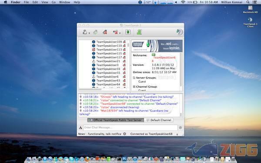Click the red group icon right of TeamSpeakUser109

(124, 42)
